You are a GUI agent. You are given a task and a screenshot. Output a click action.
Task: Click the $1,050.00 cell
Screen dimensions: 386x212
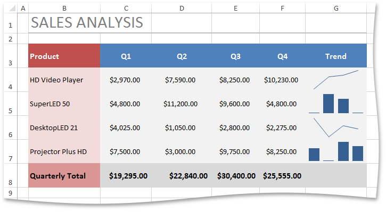click(x=180, y=128)
